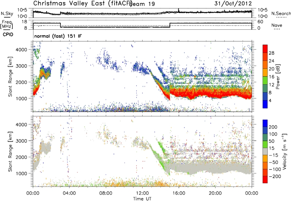Image resolution: width=291 pixels, height=201 pixels.
Task: Click the '200' tick on velocity colorbar
Action: (x=273, y=127)
